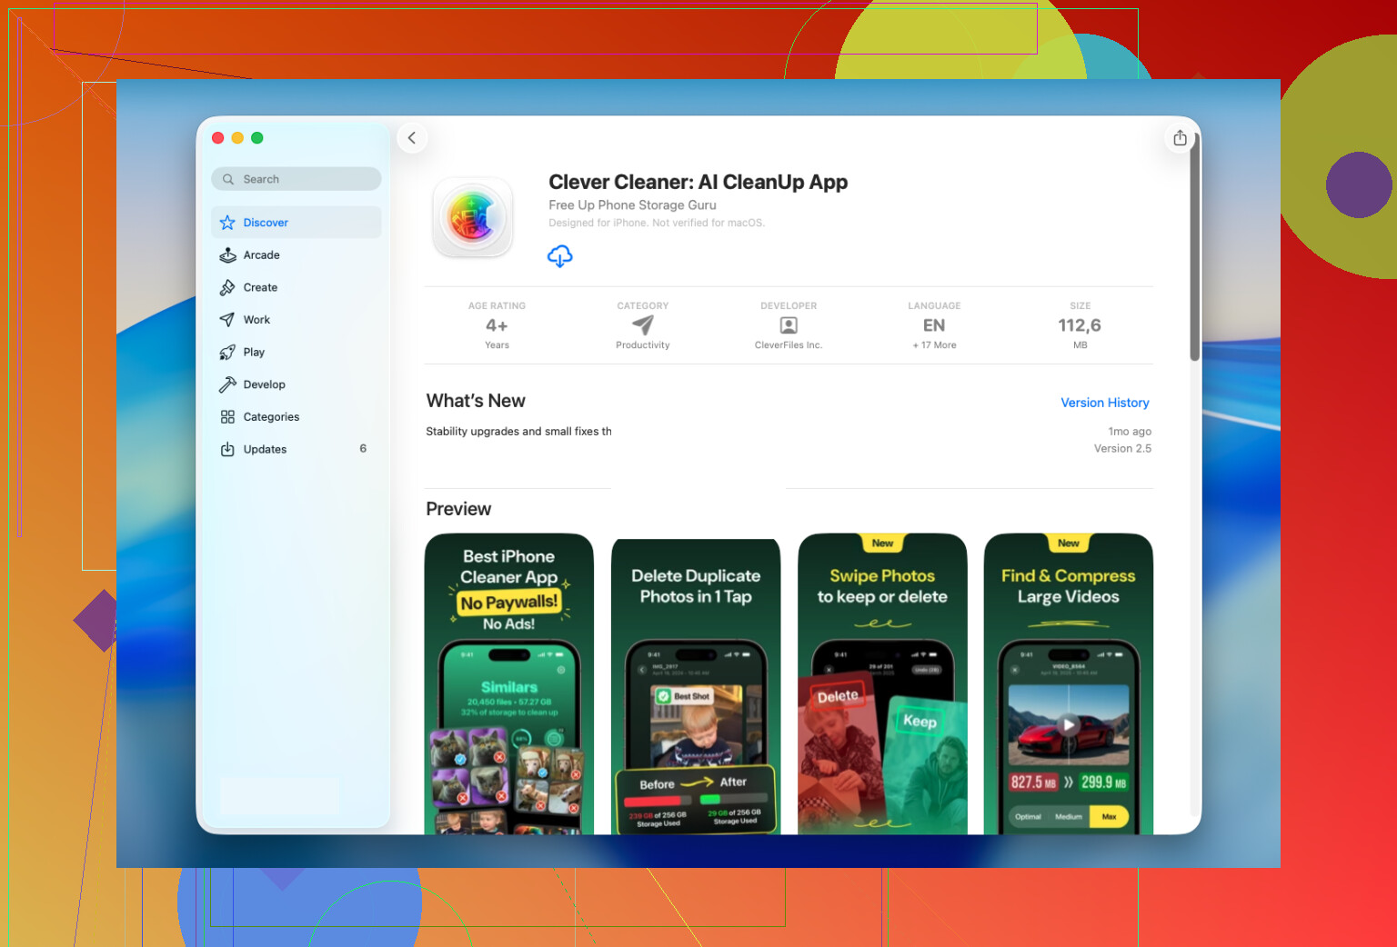Click the Play rocket icon
Screen dimensions: 1397x947
click(227, 353)
